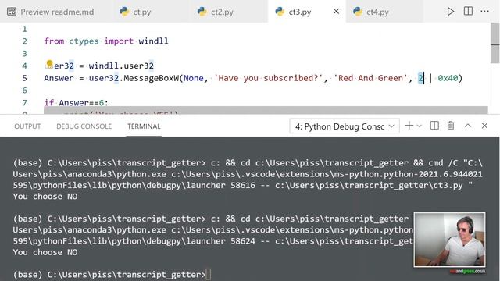This screenshot has width=500, height=281.
Task: Open the DEBUG CONSOLE panel tab
Action: click(x=84, y=126)
